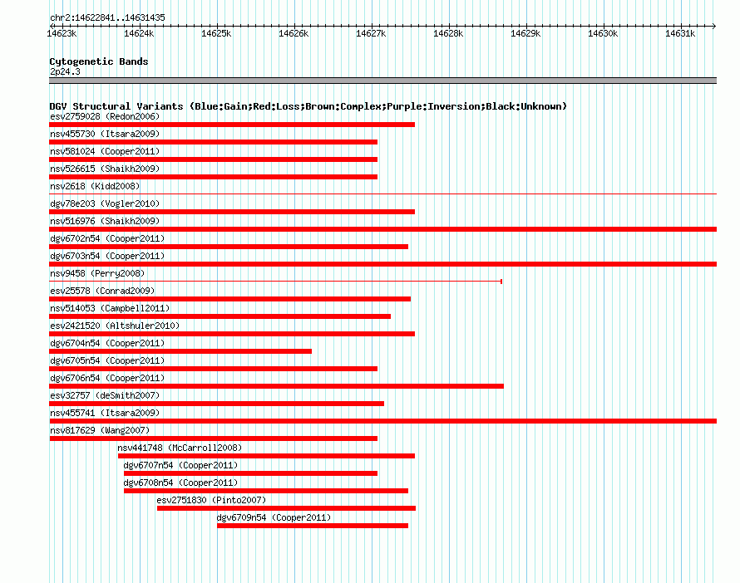The image size is (740, 583).
Task: Click the 14625k ruler tick label
Action: (x=216, y=33)
